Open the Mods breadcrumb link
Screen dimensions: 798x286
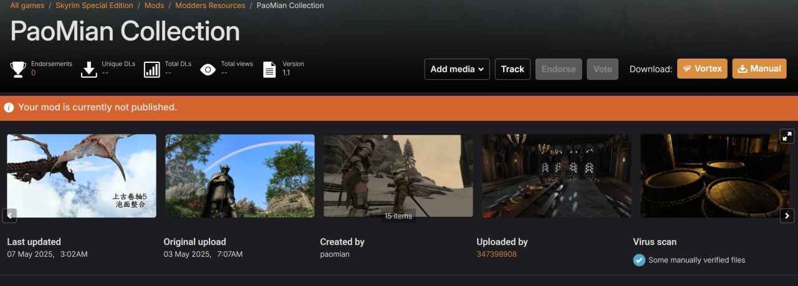[x=155, y=6]
